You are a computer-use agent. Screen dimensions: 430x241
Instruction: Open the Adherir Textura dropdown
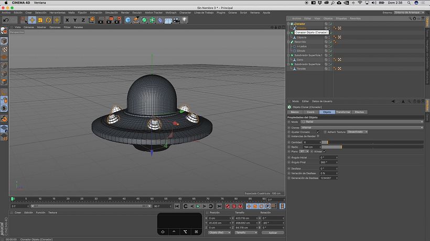pos(357,132)
